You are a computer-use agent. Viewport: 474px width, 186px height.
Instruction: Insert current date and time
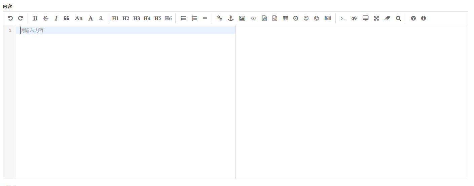coord(296,18)
